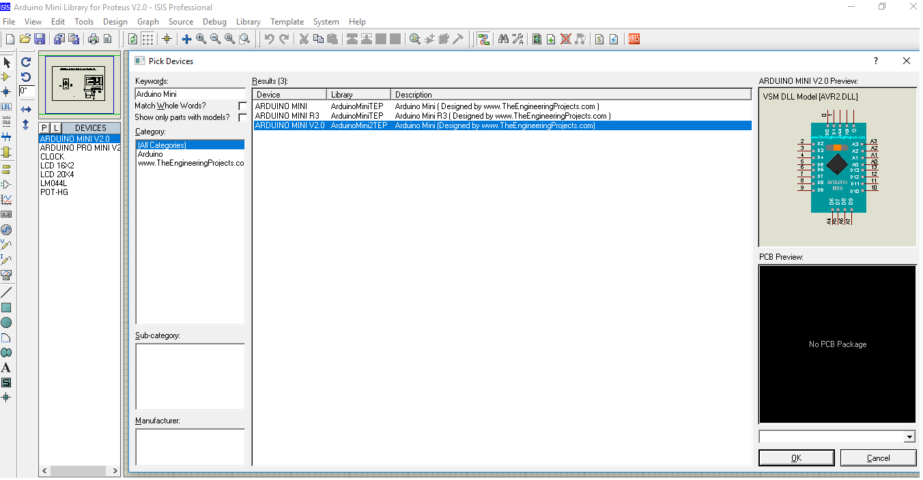The image size is (923, 480).
Task: Click the overview schematic thumbnail
Action: (79, 85)
